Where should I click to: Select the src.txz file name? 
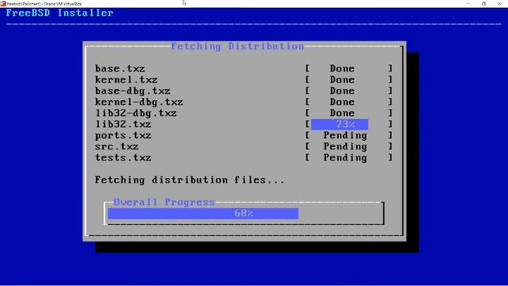tap(117, 146)
